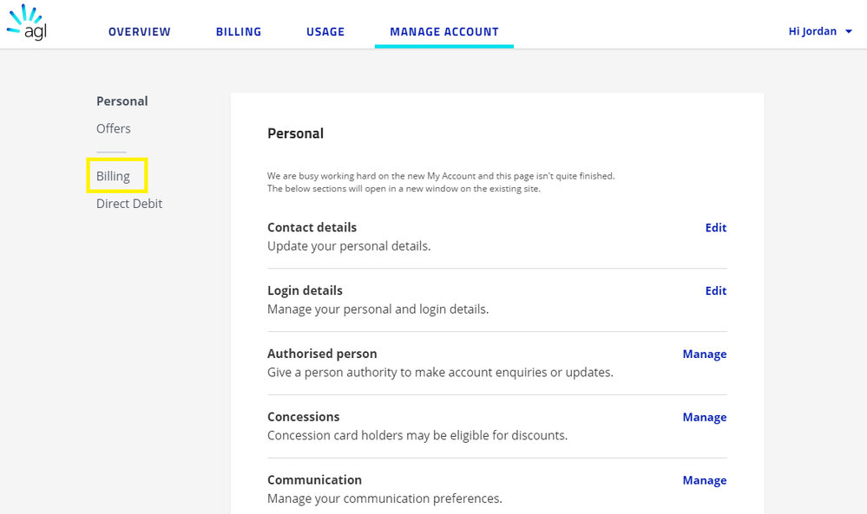Click Edit next to Login details

tap(716, 291)
